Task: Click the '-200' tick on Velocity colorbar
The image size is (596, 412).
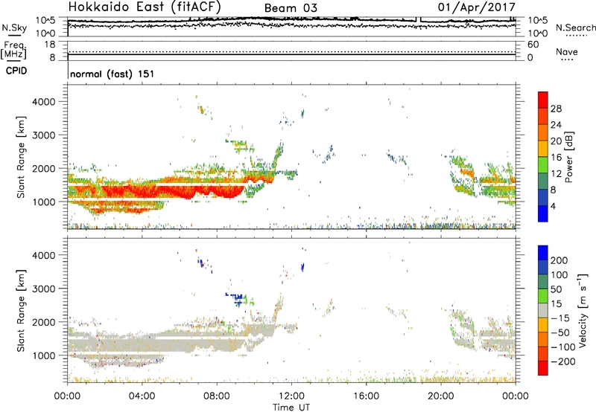Action: point(562,361)
